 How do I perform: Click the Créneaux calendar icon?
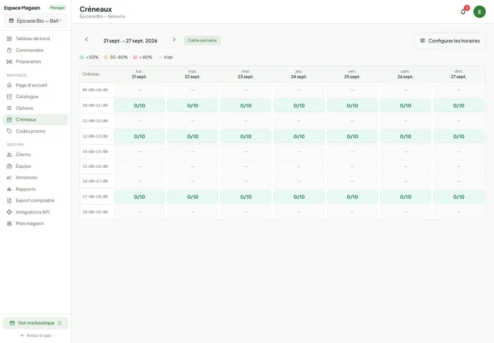point(9,120)
